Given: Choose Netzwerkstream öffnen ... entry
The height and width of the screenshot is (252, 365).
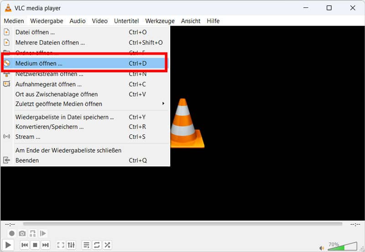Looking at the screenshot, I should [85, 74].
